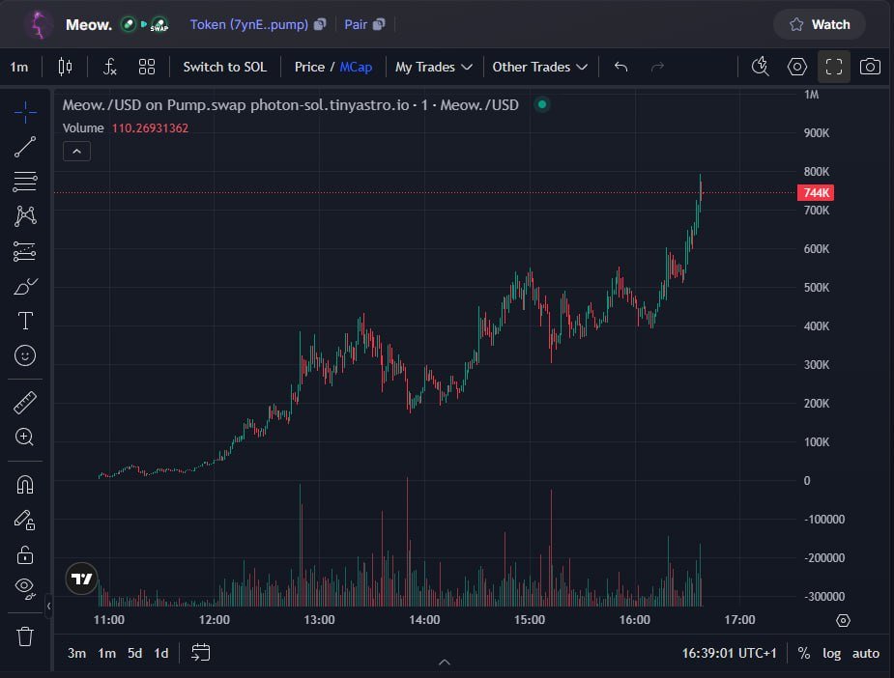Switch chart to Price view

(309, 67)
